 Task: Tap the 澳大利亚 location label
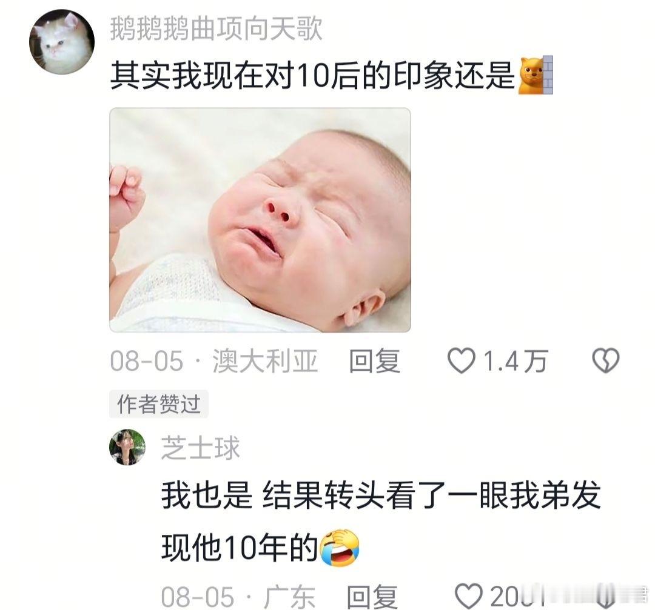pos(265,361)
